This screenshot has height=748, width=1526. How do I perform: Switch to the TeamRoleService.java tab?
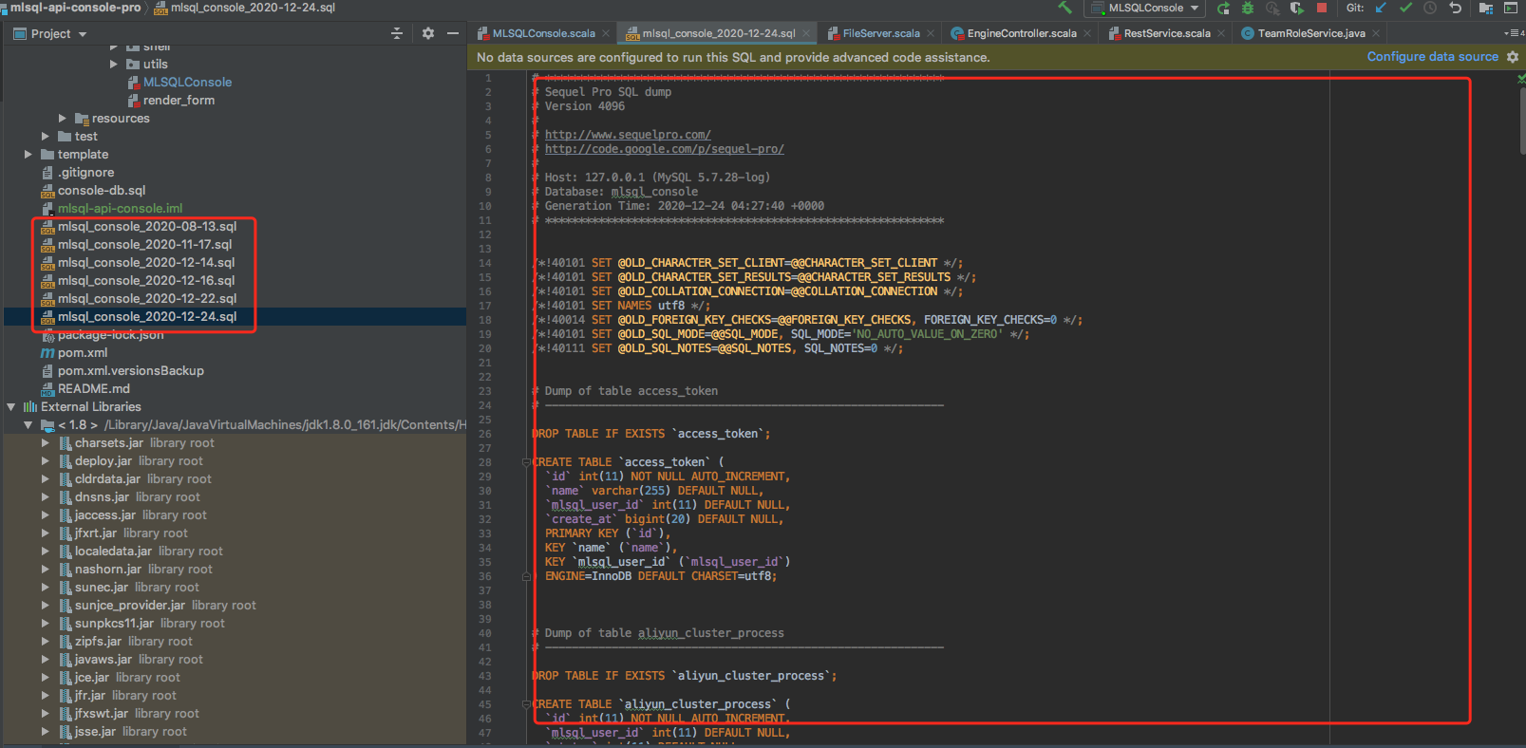coord(1310,33)
